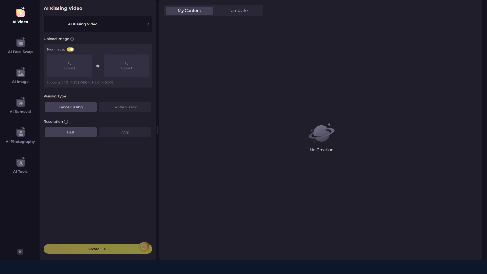Choose Fast resolution option
The height and width of the screenshot is (274, 487).
71,132
